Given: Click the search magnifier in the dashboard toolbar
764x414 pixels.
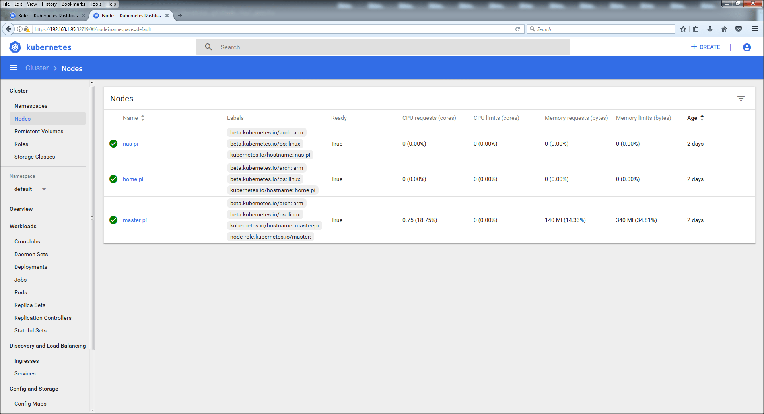Looking at the screenshot, I should pos(208,47).
